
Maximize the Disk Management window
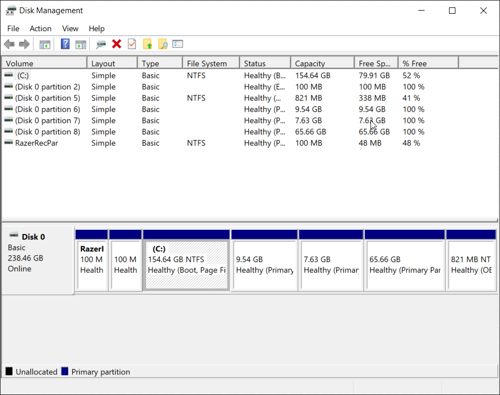[x=452, y=11]
